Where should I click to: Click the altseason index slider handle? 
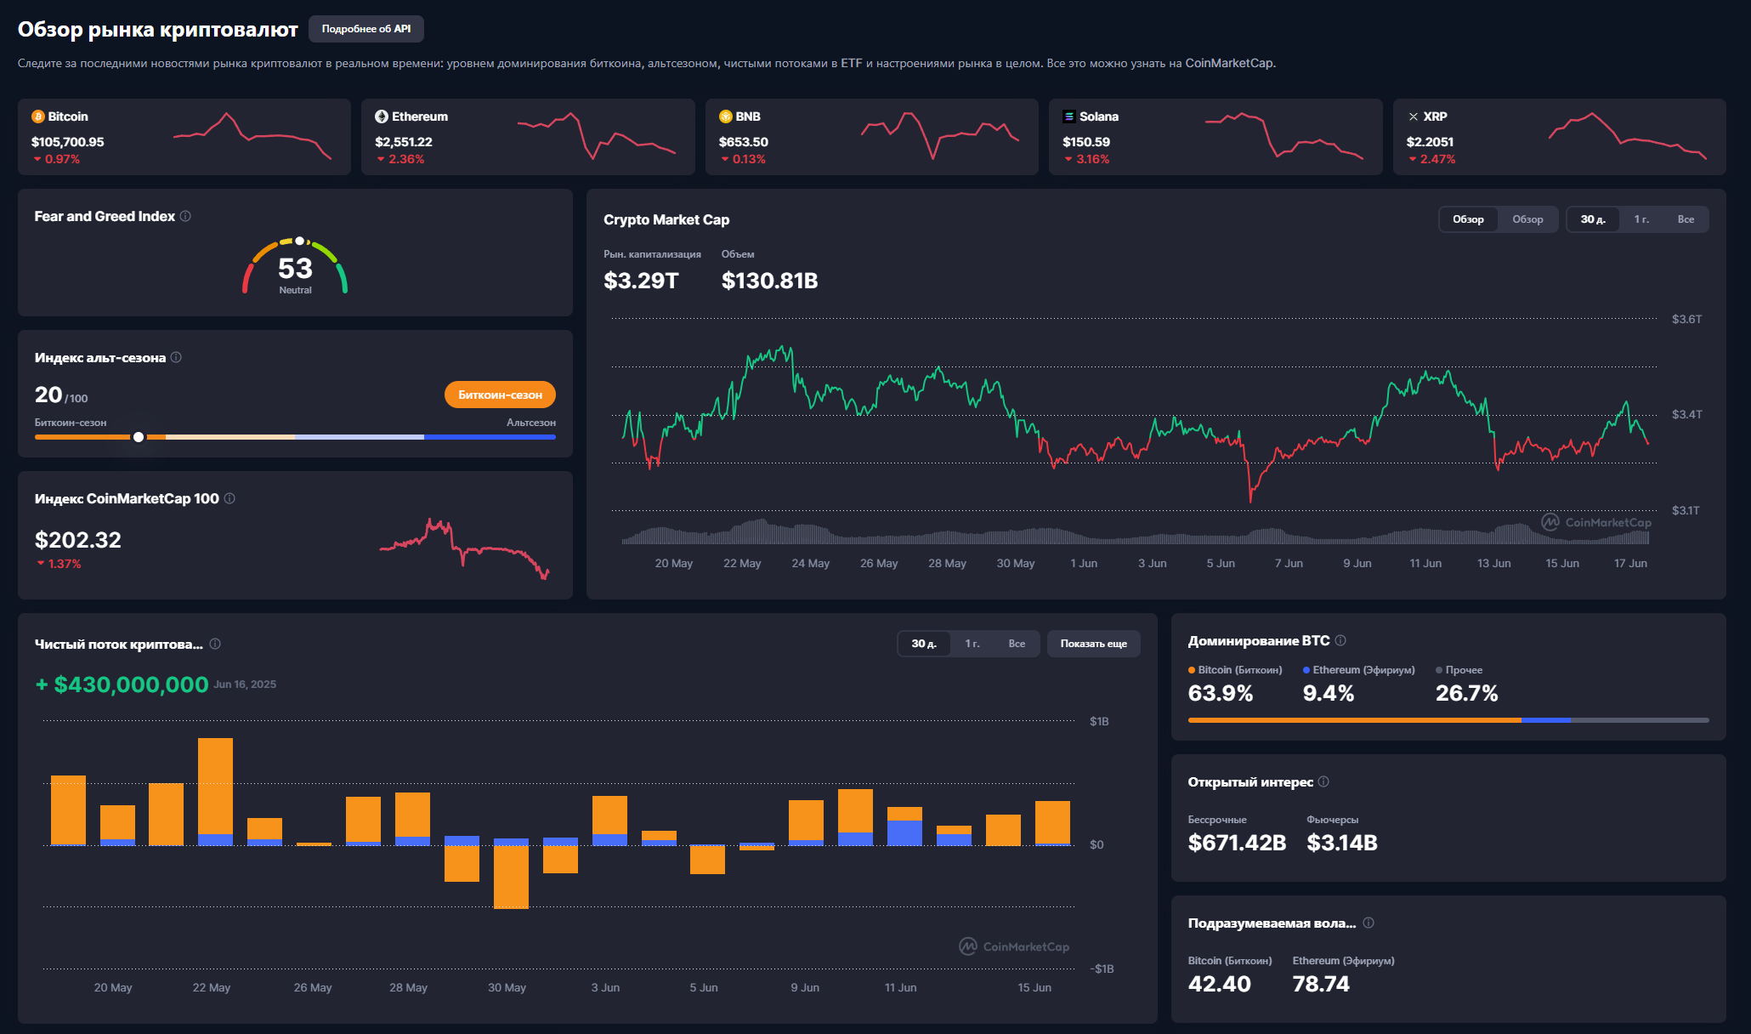(x=139, y=437)
